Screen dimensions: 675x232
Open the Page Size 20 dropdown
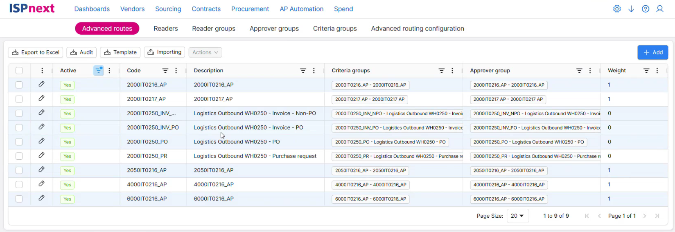(518, 216)
